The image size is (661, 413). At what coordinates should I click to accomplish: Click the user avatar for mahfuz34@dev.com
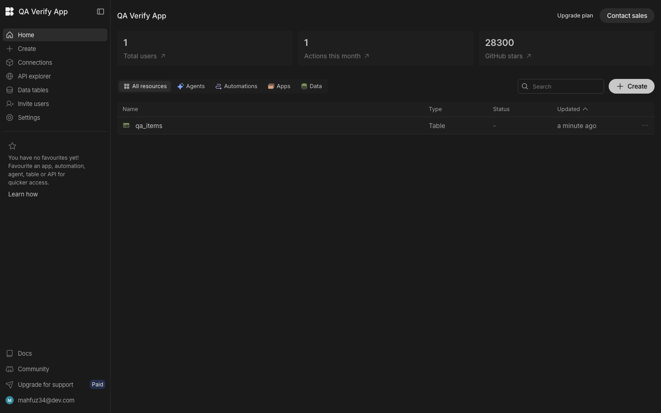[10, 400]
